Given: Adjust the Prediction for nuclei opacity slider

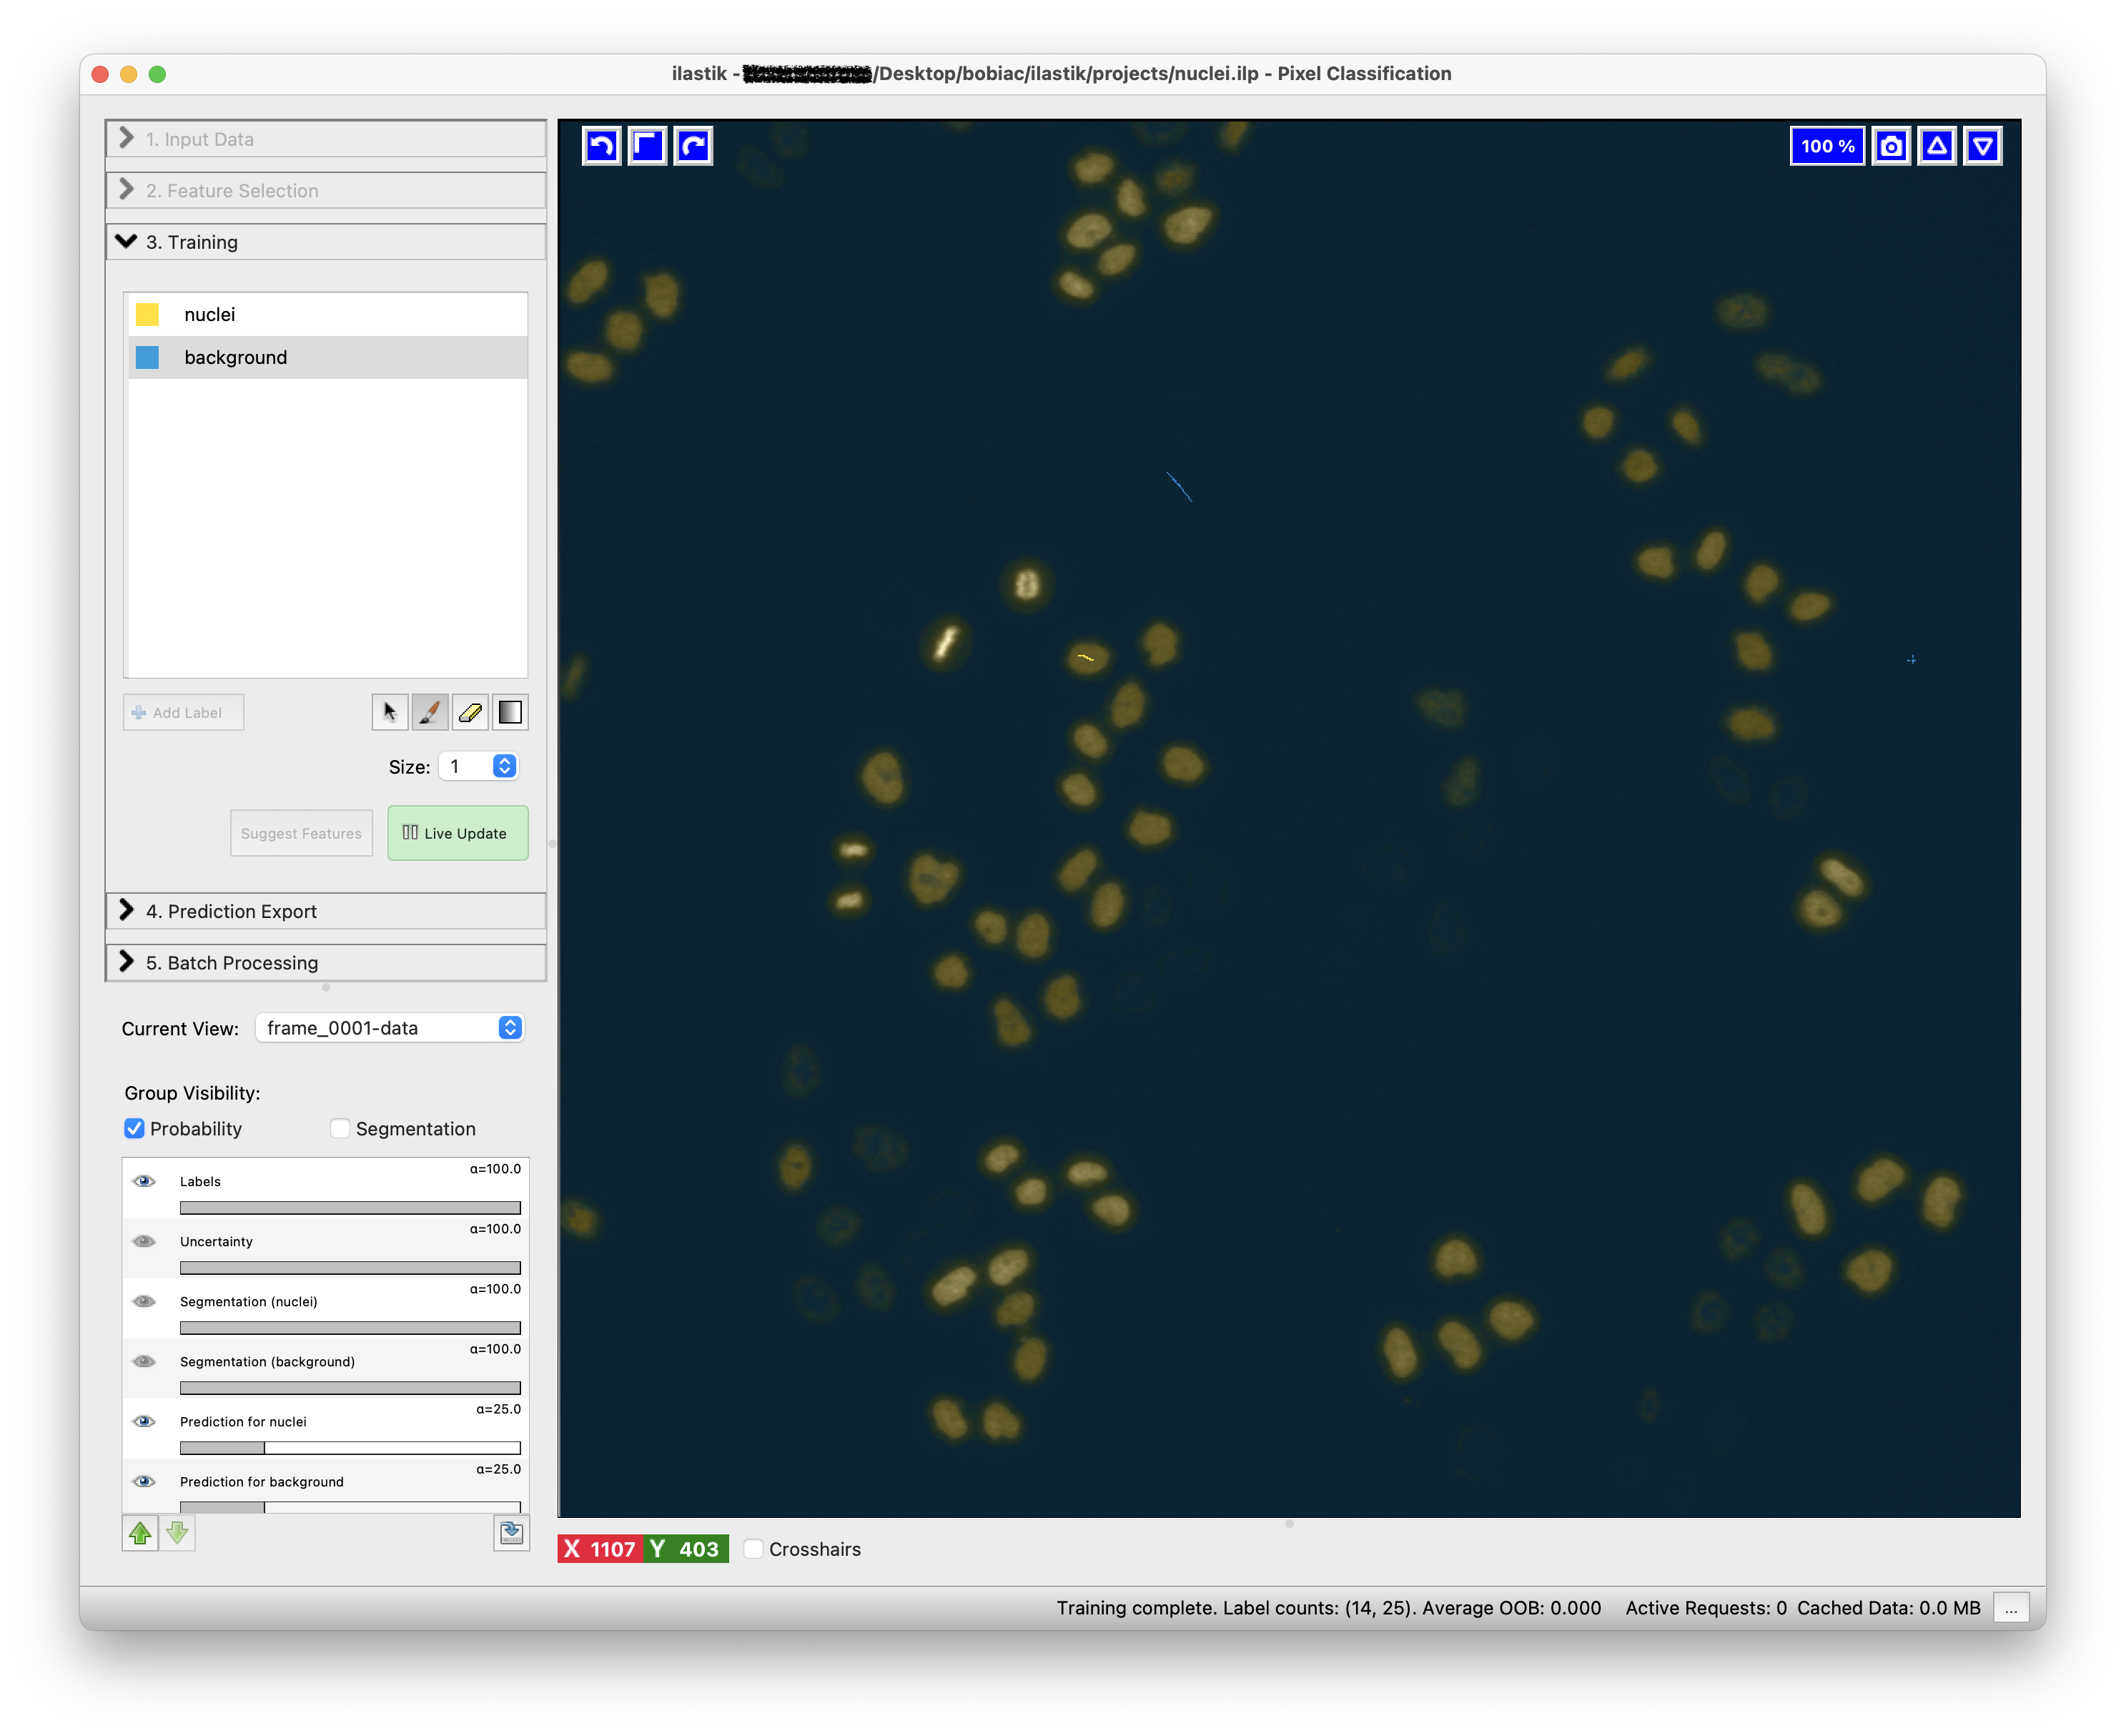Looking at the screenshot, I should [x=350, y=1447].
